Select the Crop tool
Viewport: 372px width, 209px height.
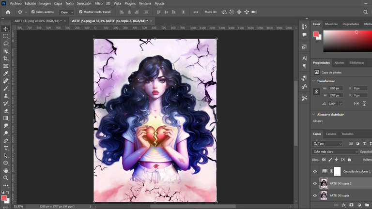pos(6,59)
